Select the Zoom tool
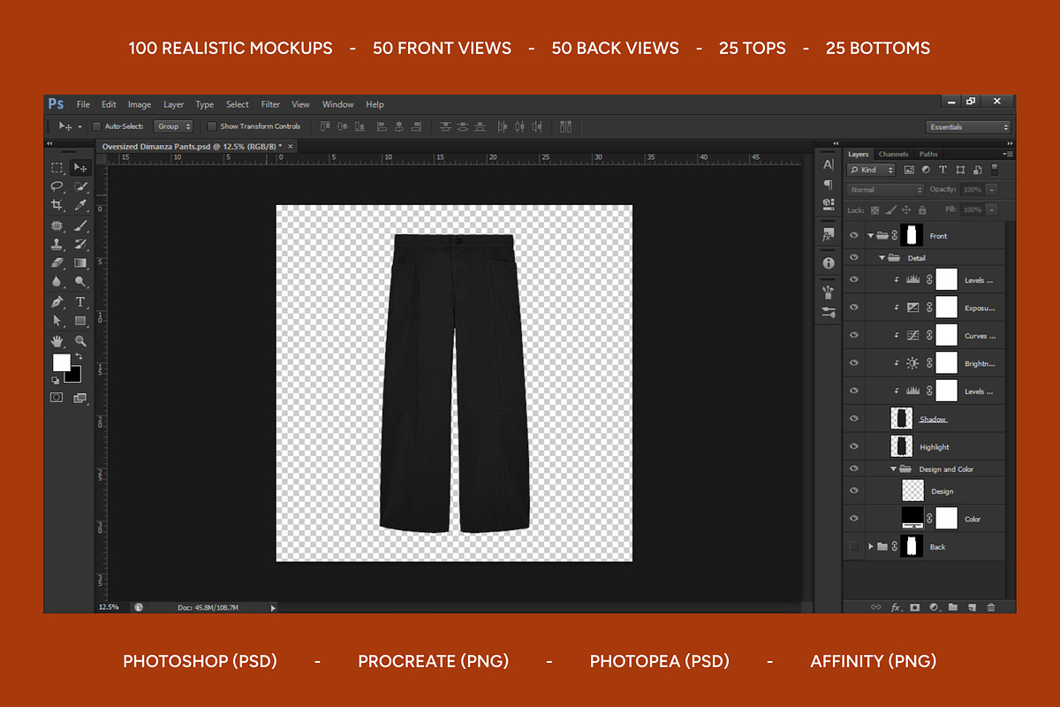The width and height of the screenshot is (1060, 707). 80,340
